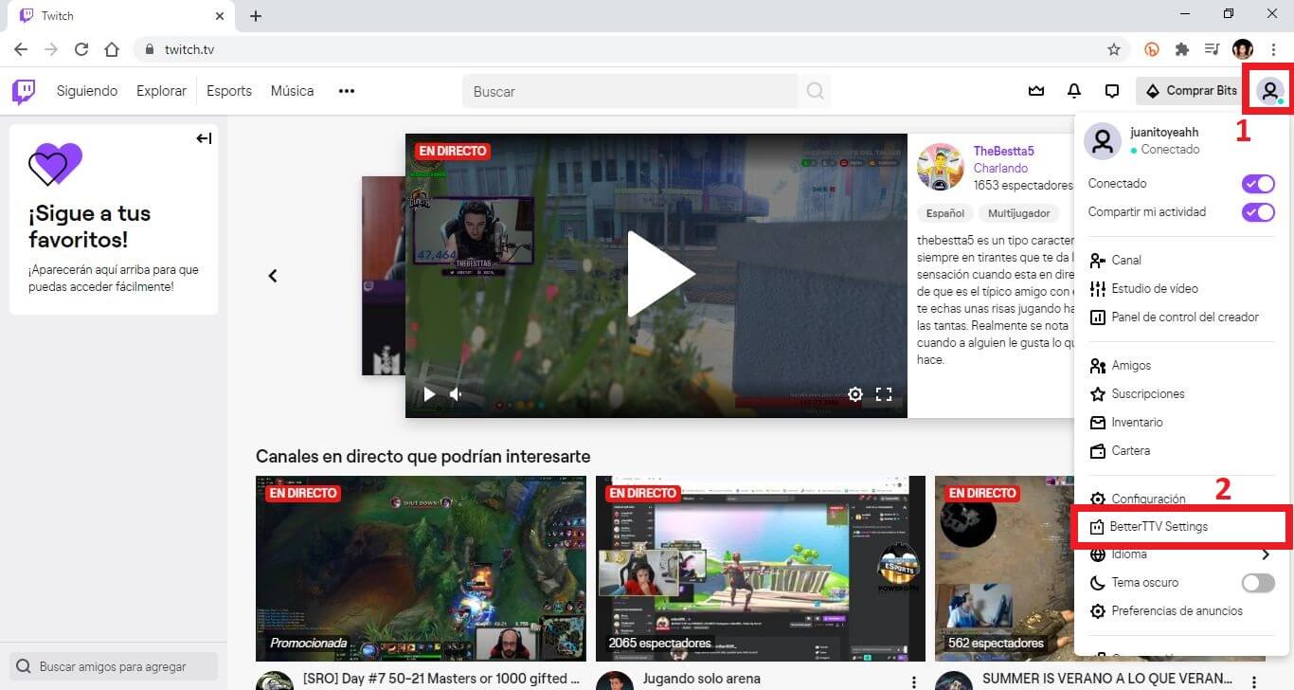Open BetterTTV Settings
1294x690 pixels.
[x=1181, y=527]
